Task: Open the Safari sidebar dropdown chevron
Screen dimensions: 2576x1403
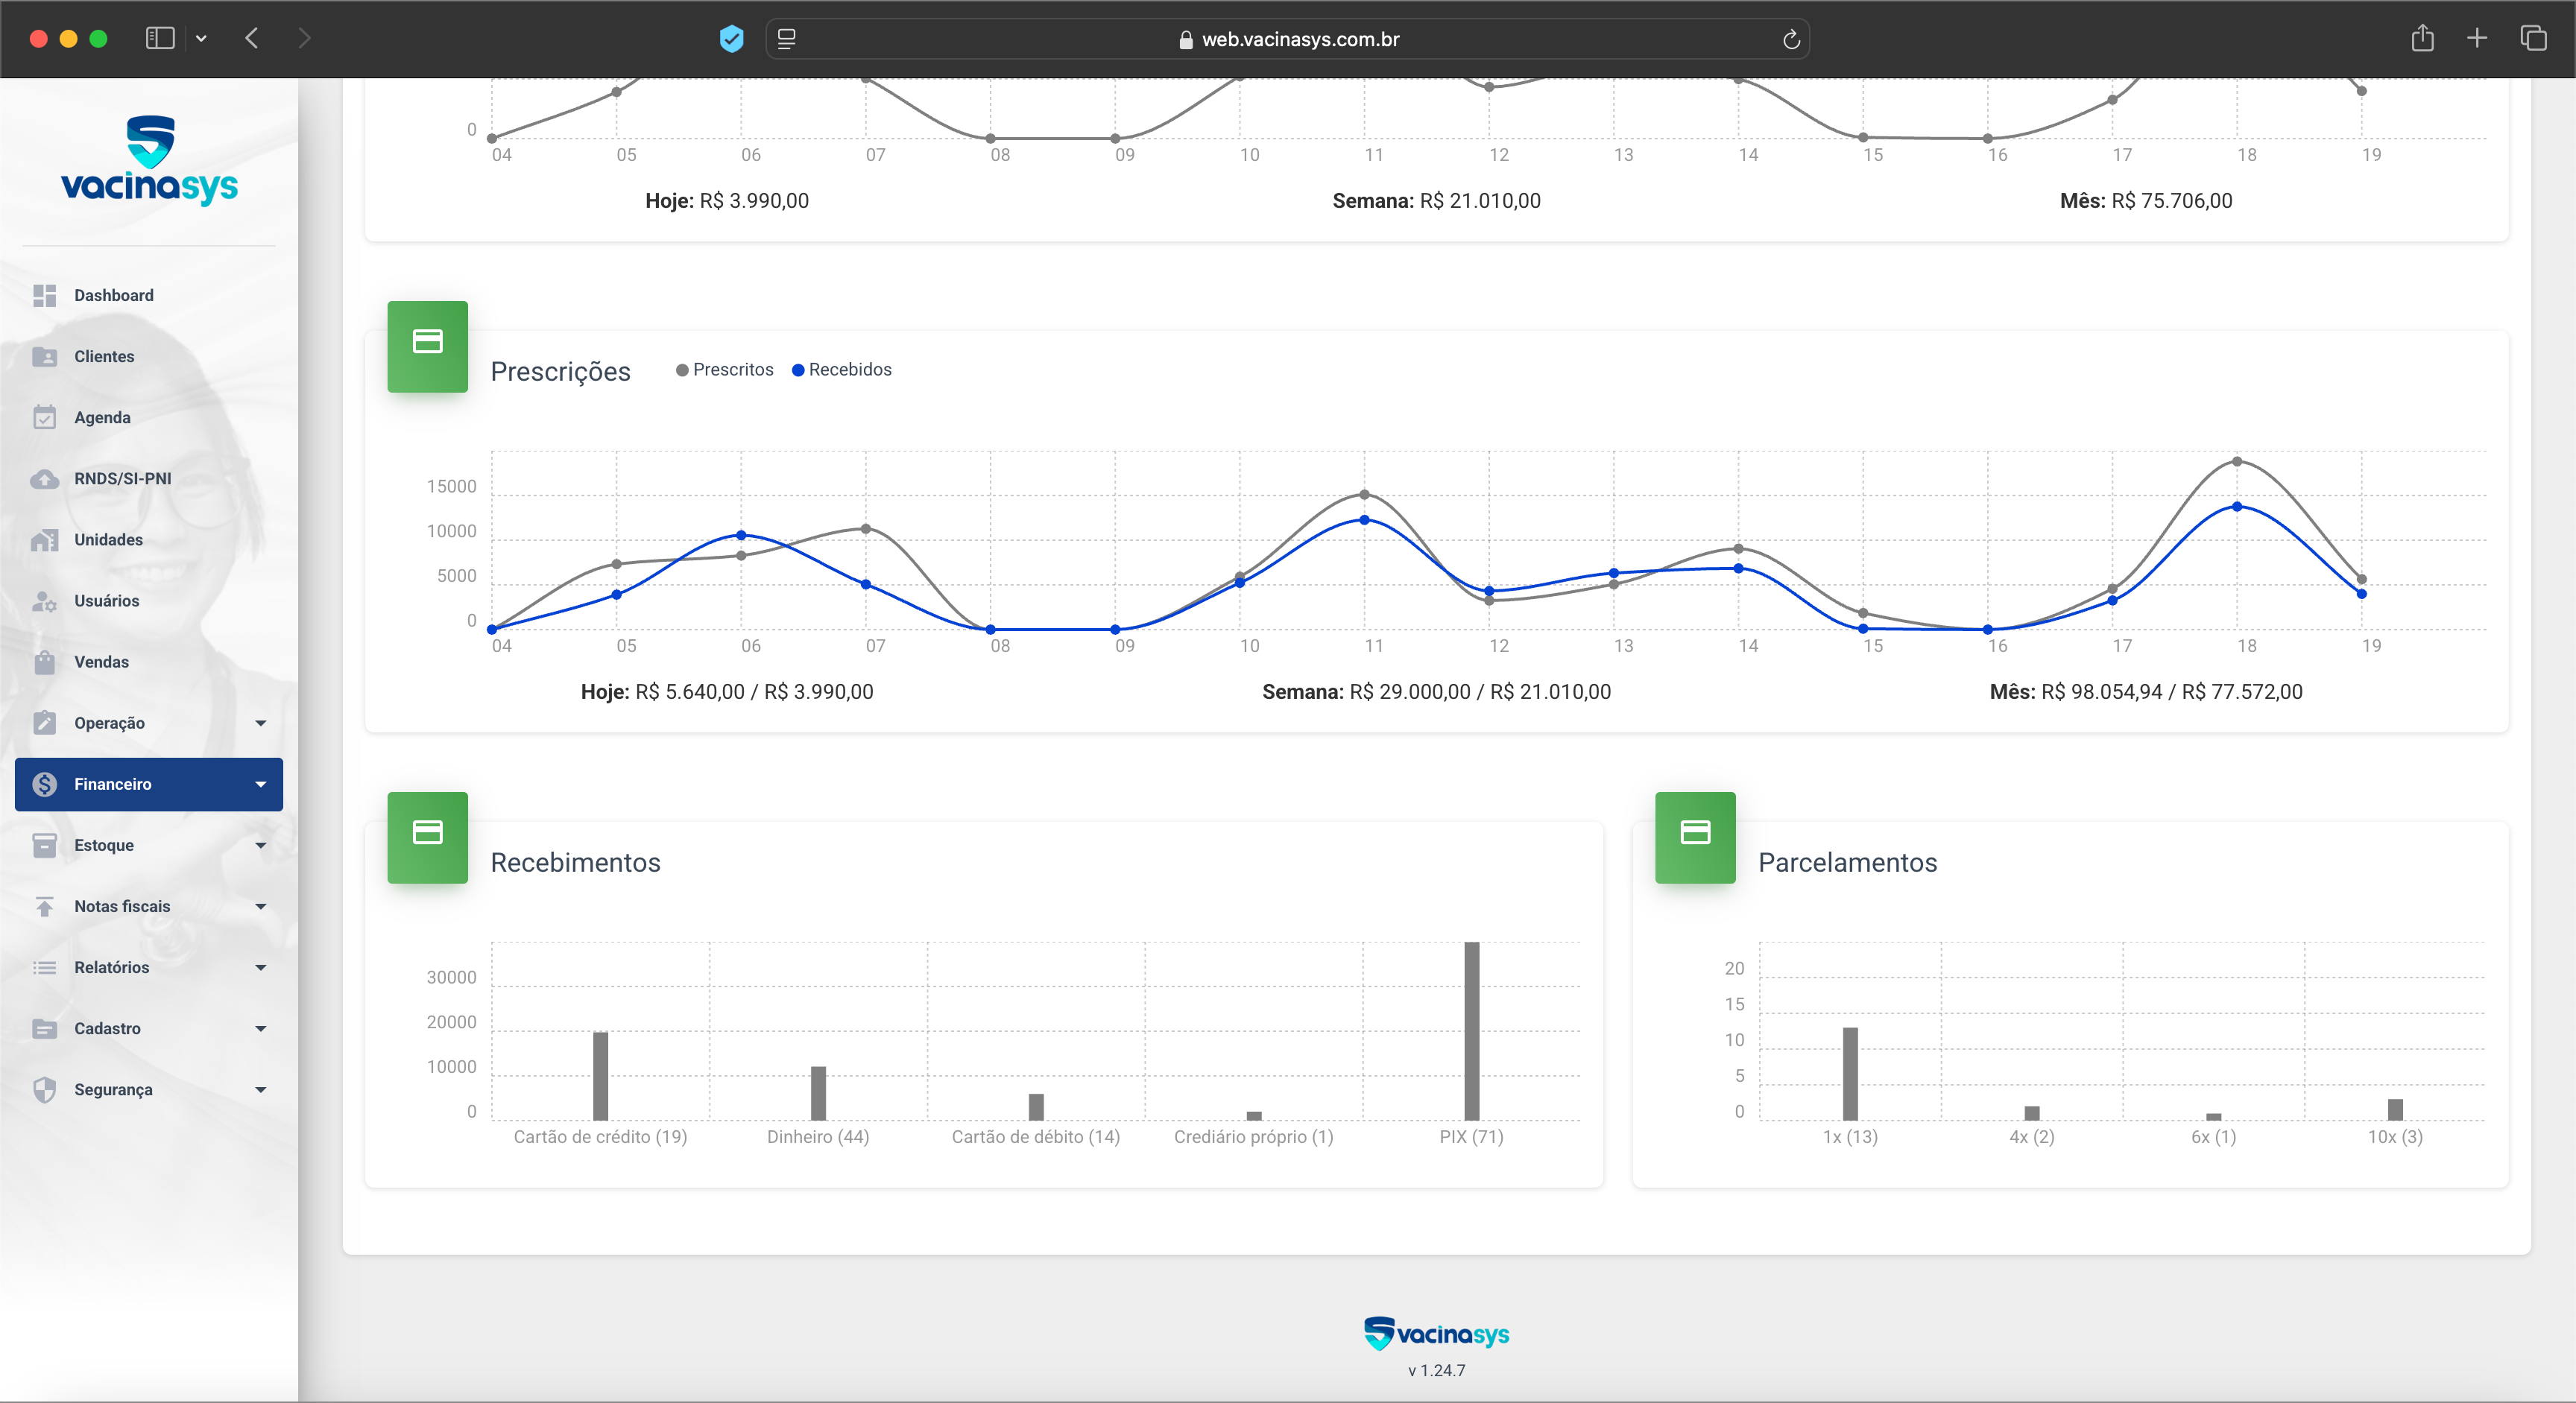Action: tap(201, 38)
